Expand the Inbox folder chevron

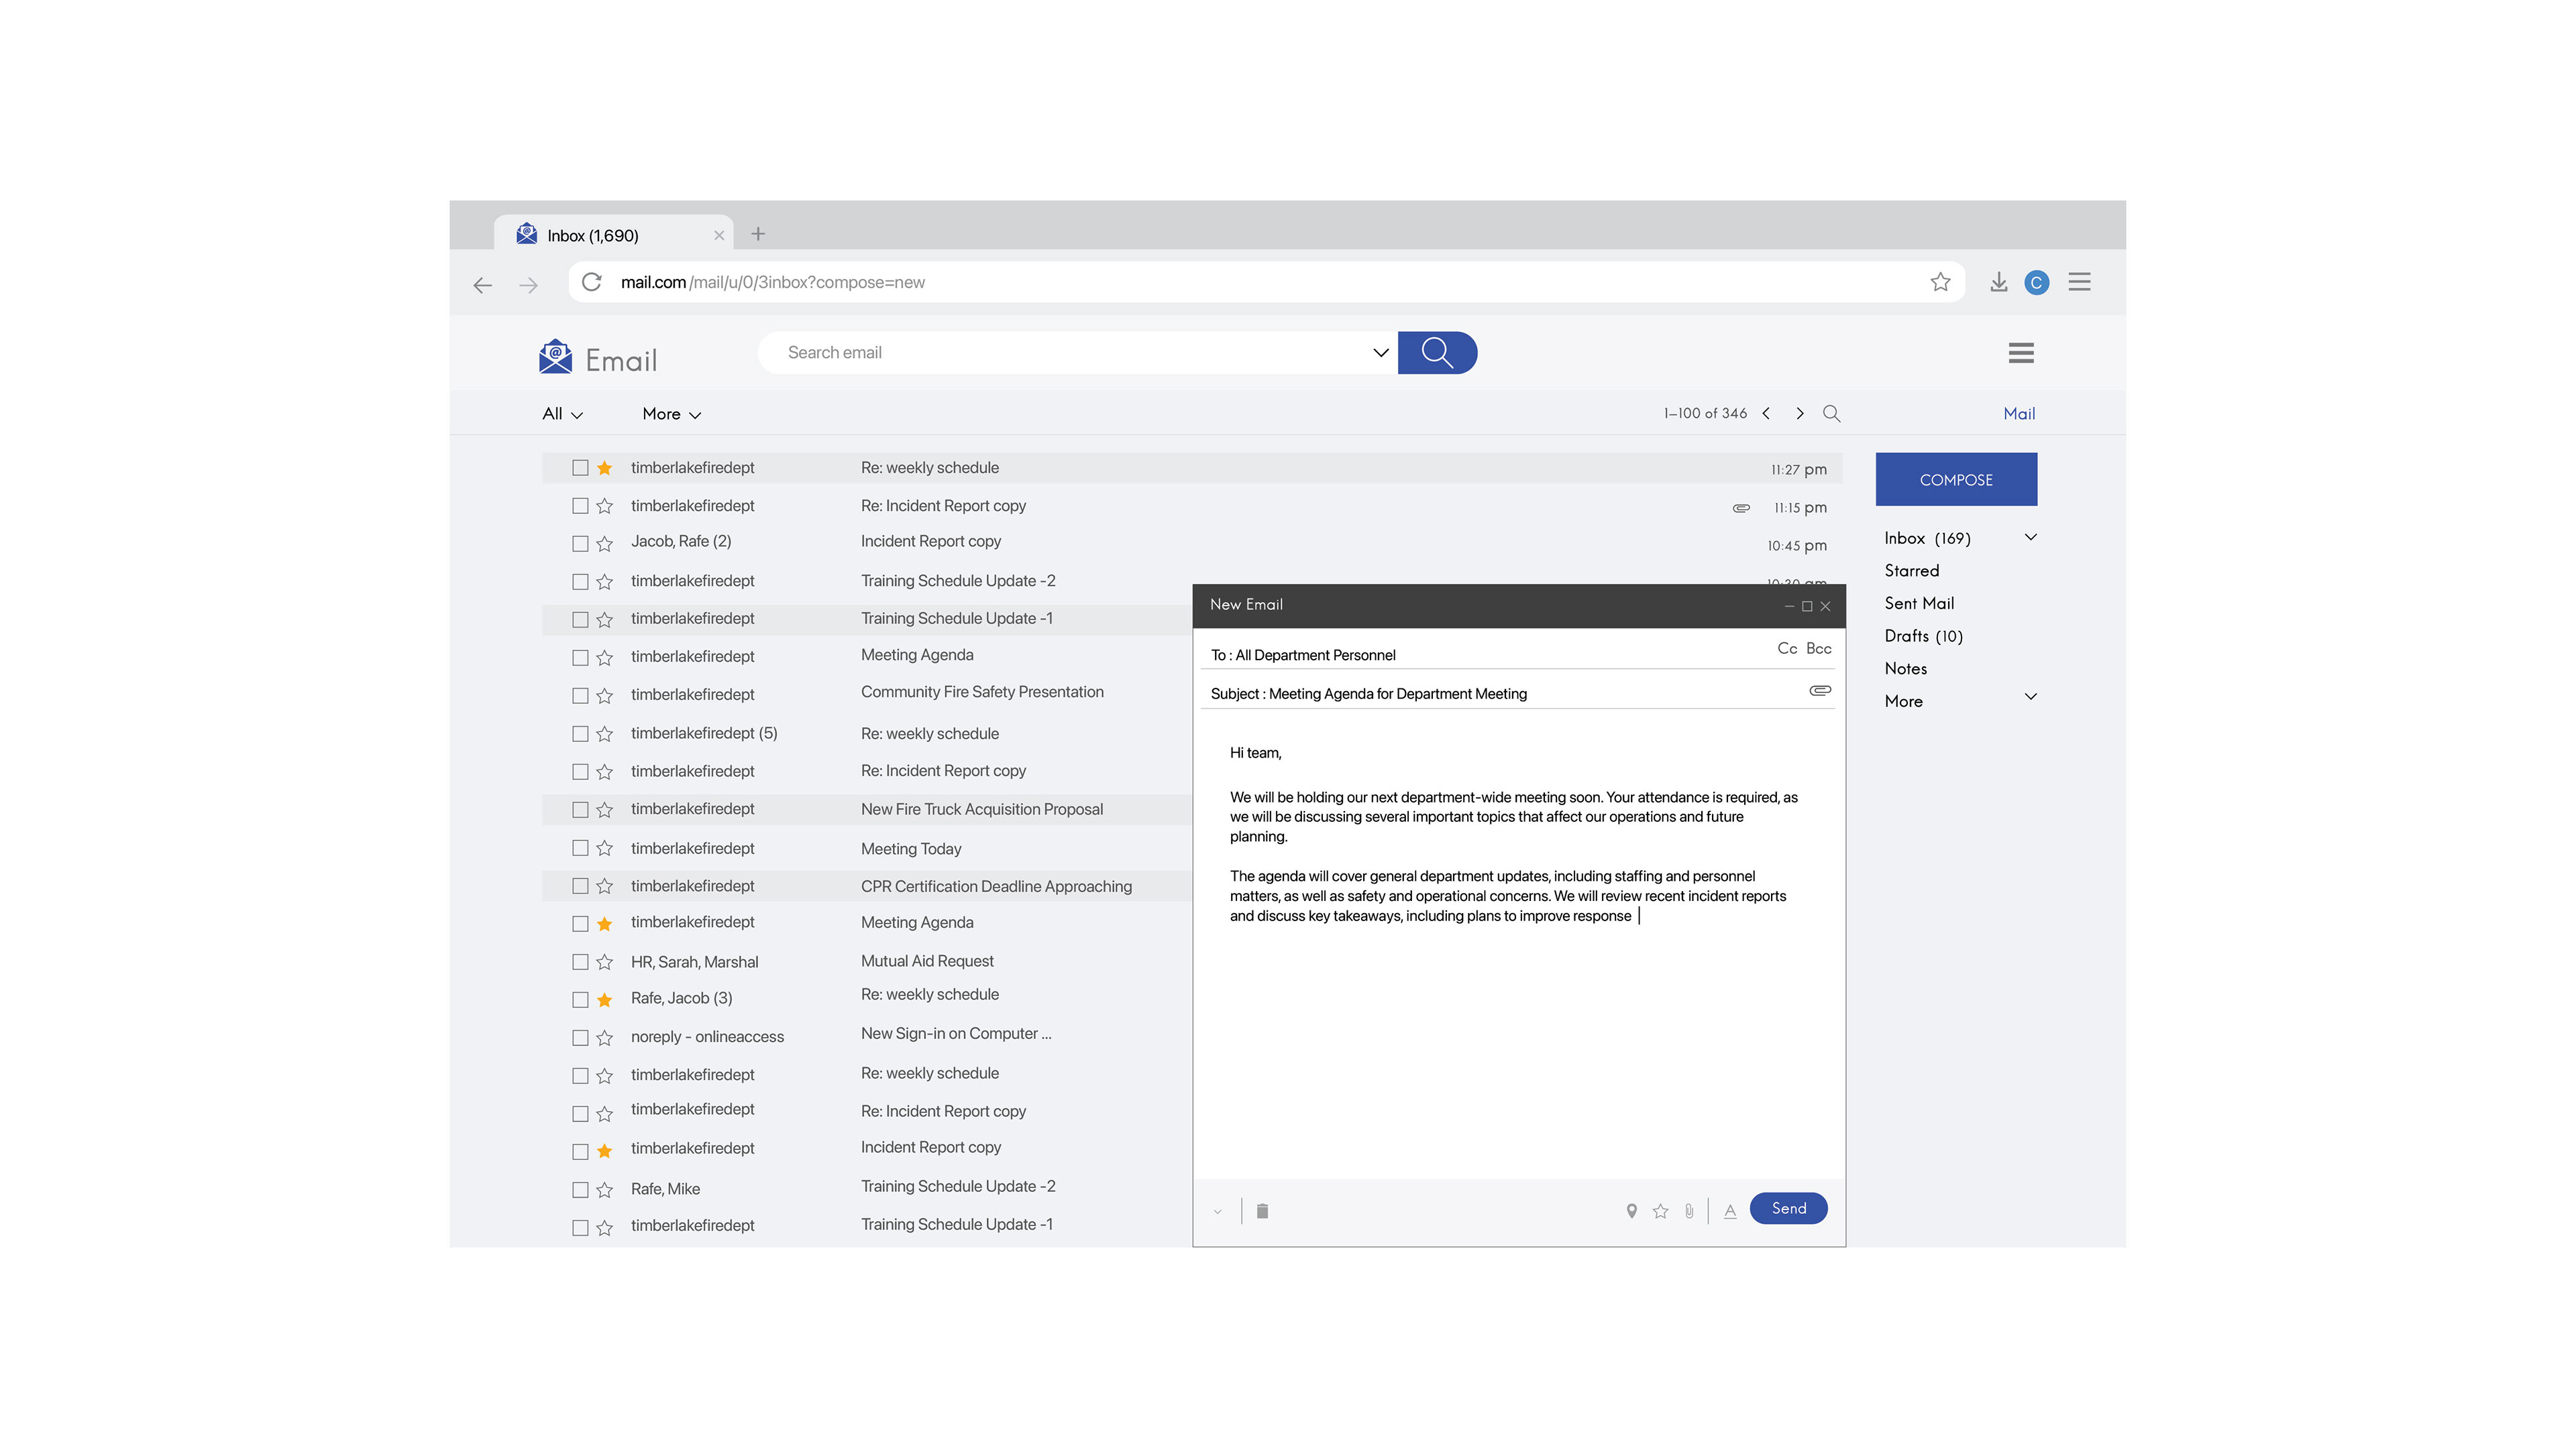coord(2030,538)
